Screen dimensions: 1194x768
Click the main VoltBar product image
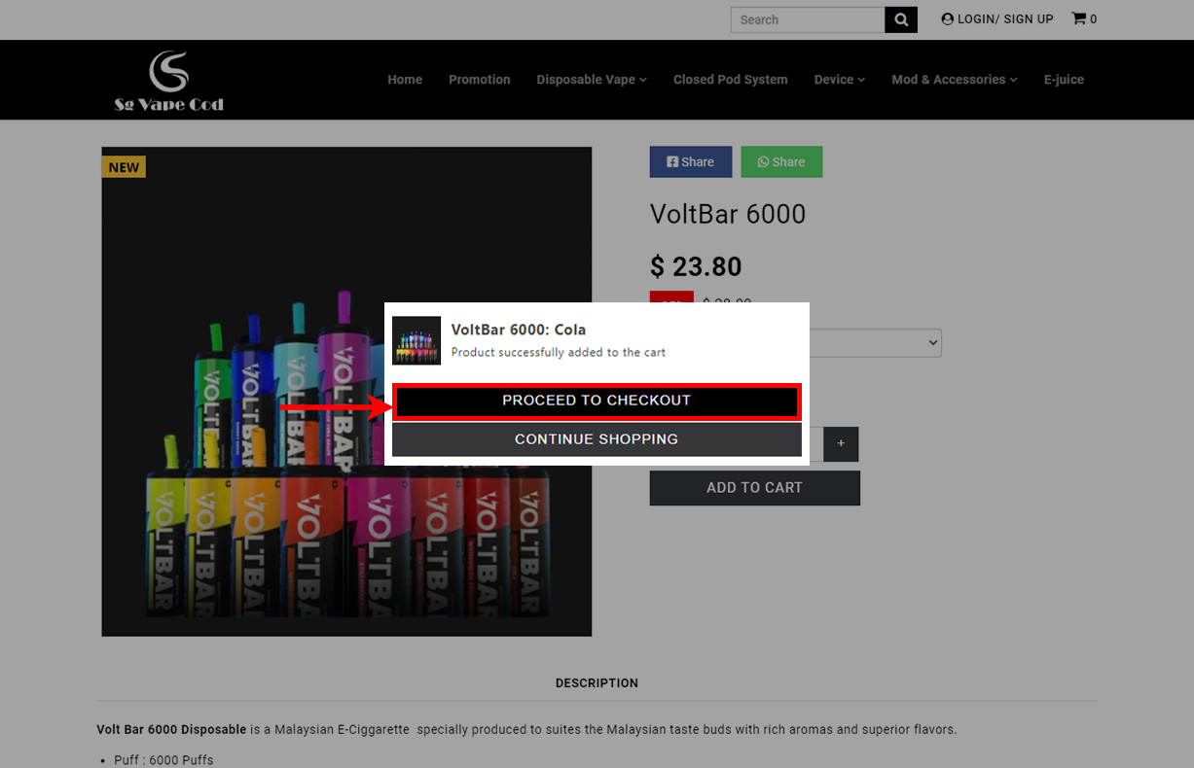click(346, 392)
